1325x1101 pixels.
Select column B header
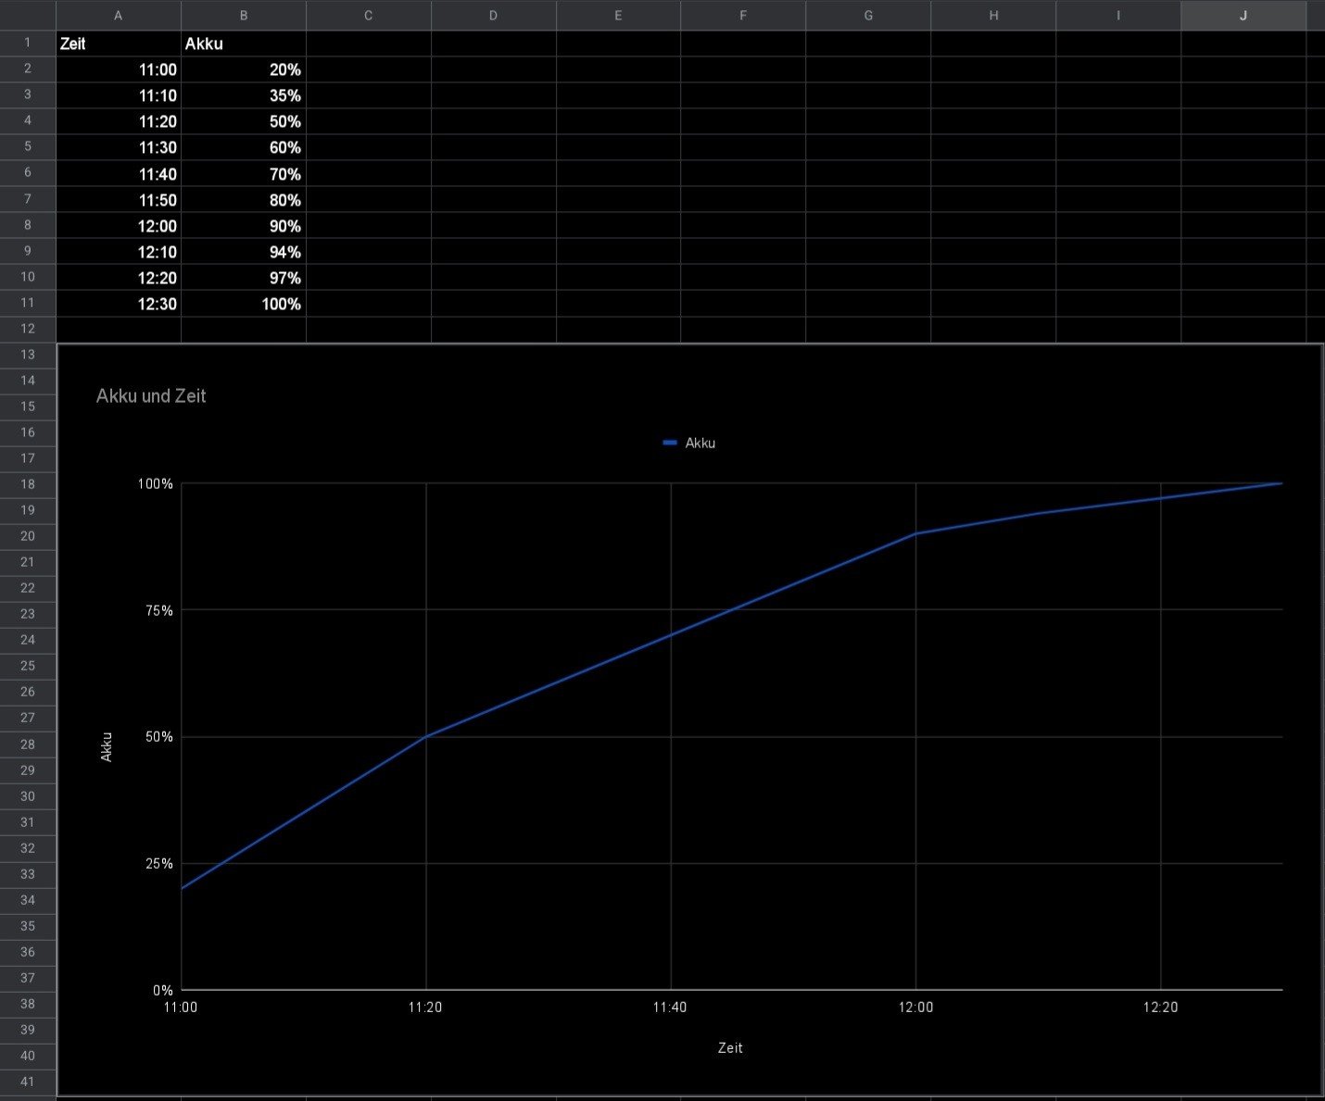(244, 16)
